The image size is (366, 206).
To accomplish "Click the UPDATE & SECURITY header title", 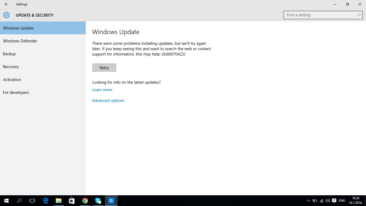I will [x=35, y=15].
